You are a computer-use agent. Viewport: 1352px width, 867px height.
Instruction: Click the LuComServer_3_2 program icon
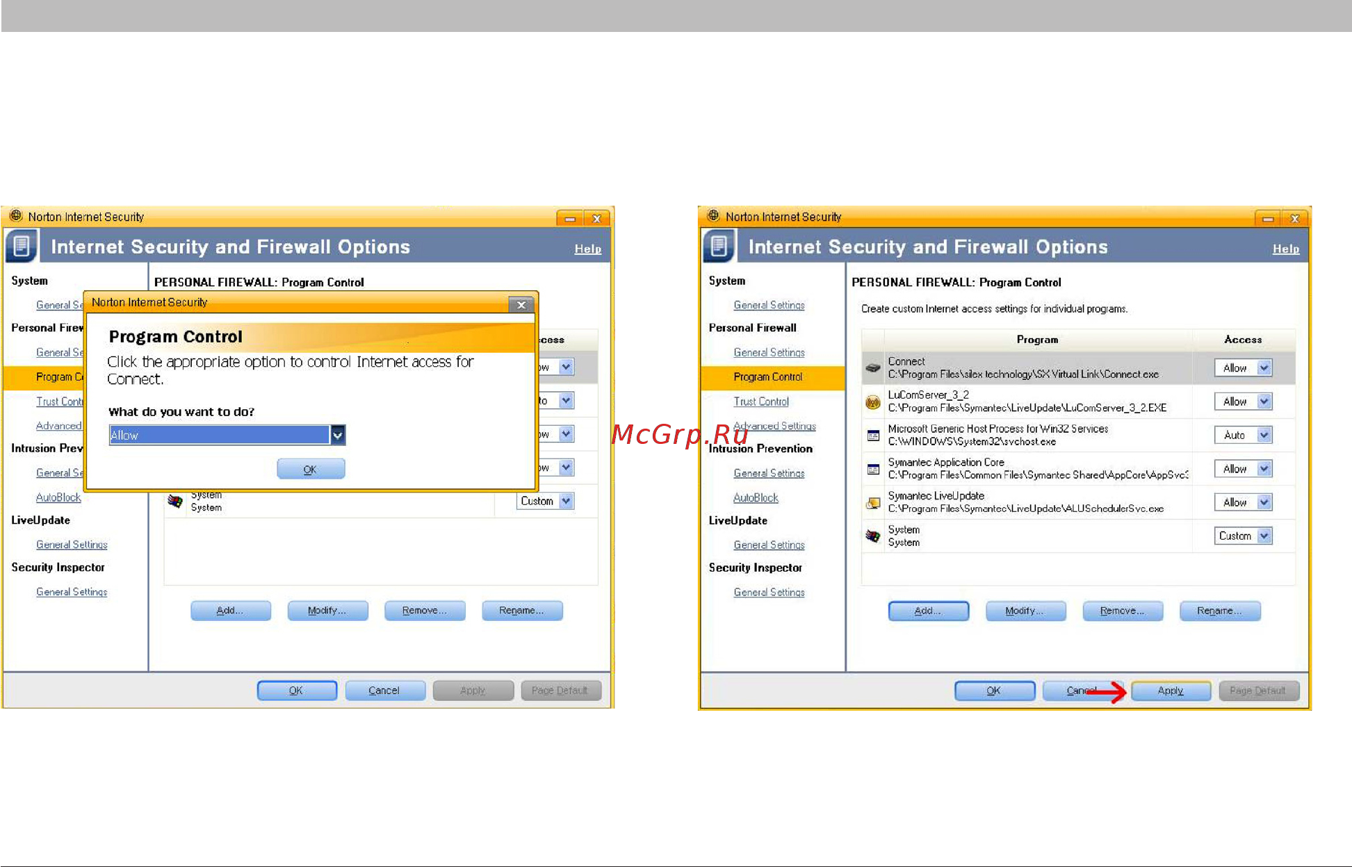873,402
